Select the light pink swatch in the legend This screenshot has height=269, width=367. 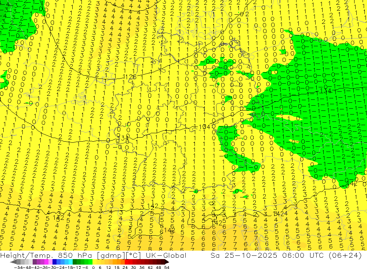point(50,262)
